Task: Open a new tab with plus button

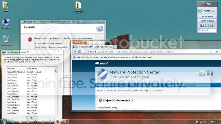Action: tap(115, 47)
